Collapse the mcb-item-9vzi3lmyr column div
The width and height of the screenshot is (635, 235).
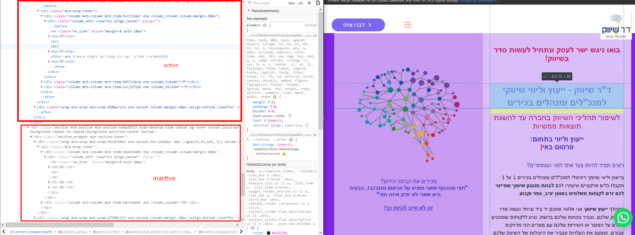pyautogui.click(x=42, y=16)
